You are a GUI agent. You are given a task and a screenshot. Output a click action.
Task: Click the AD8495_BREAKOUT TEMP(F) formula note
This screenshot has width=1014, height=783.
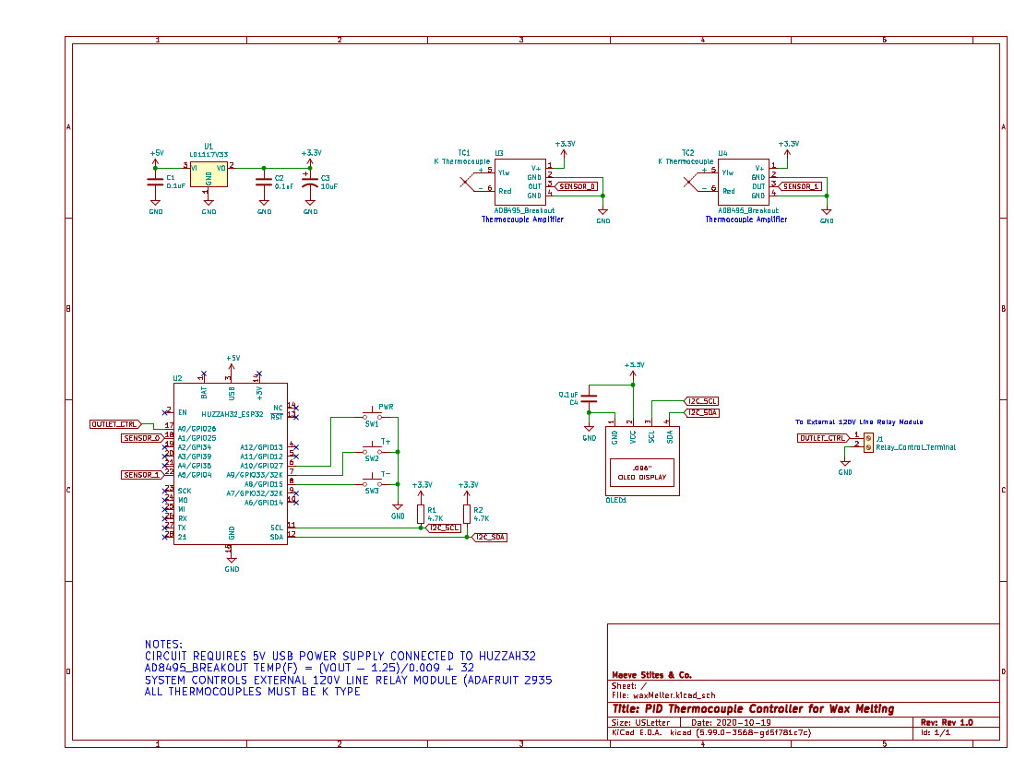click(309, 668)
